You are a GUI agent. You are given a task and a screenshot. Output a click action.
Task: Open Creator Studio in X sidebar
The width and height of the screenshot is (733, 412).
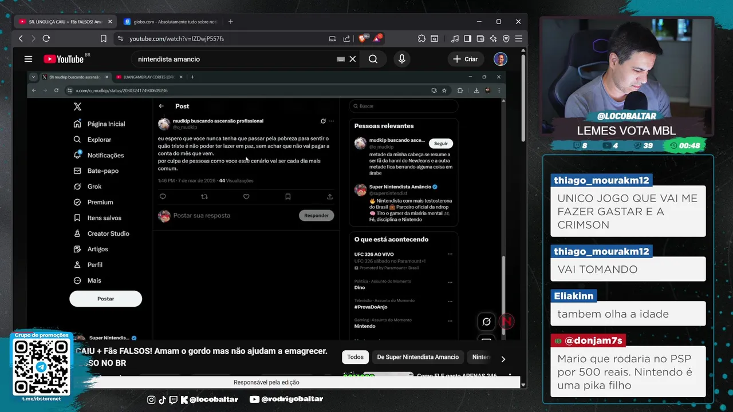coord(101,233)
